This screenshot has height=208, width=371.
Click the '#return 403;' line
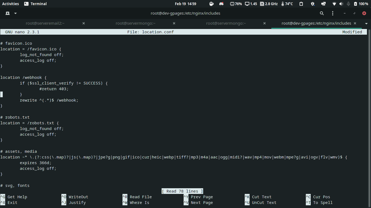point(54,89)
